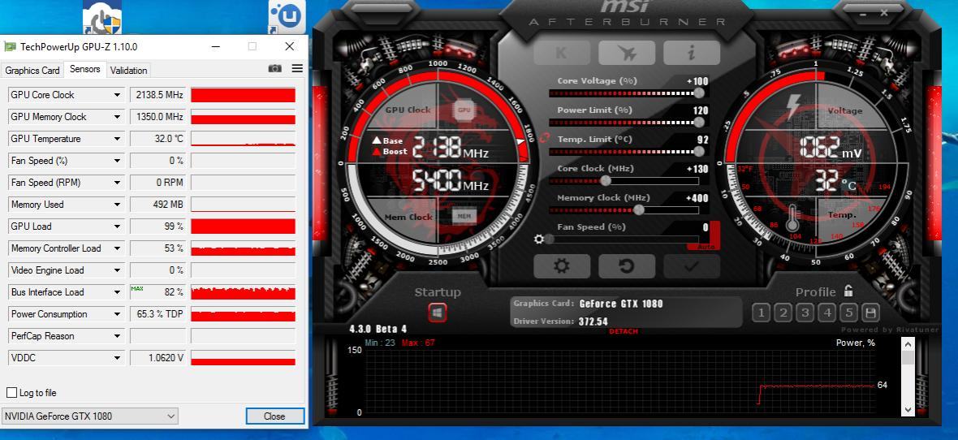Viewport: 958px width, 440px height.
Task: Click the apply checkmark button in Afterburner
Action: click(692, 266)
